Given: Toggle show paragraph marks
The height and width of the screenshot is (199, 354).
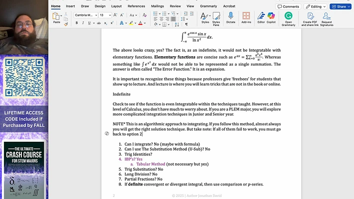Looking at the screenshot, I should click(186, 24).
